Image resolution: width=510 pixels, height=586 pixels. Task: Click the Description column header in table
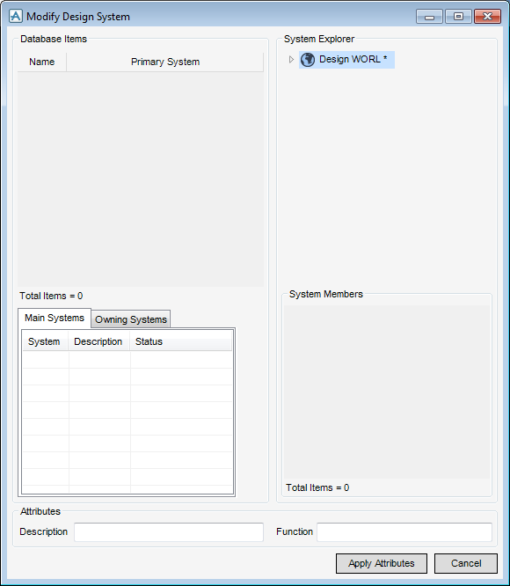tap(99, 341)
